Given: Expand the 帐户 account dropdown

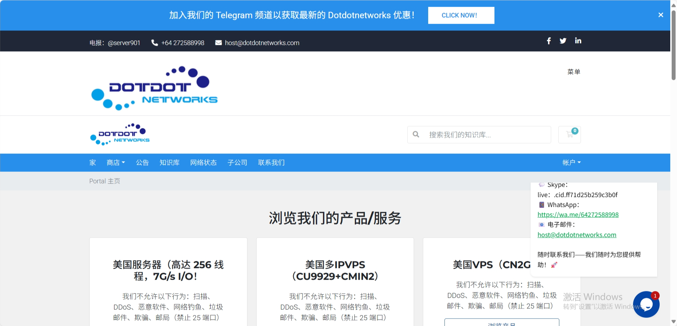Looking at the screenshot, I should click(x=571, y=163).
